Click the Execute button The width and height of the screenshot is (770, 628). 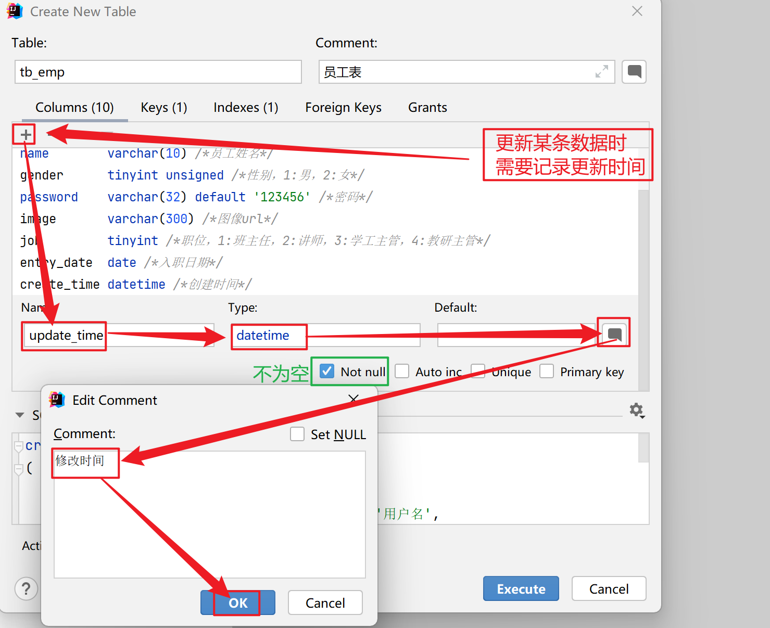521,588
